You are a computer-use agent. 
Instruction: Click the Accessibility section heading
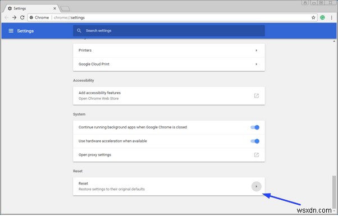pos(84,80)
